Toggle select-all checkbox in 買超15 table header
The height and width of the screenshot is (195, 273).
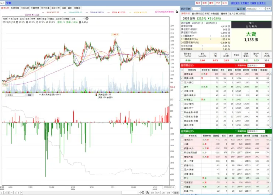coord(182,70)
